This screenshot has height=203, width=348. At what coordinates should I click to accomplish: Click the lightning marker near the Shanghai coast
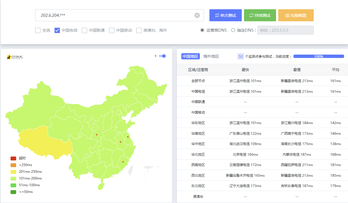(128, 137)
